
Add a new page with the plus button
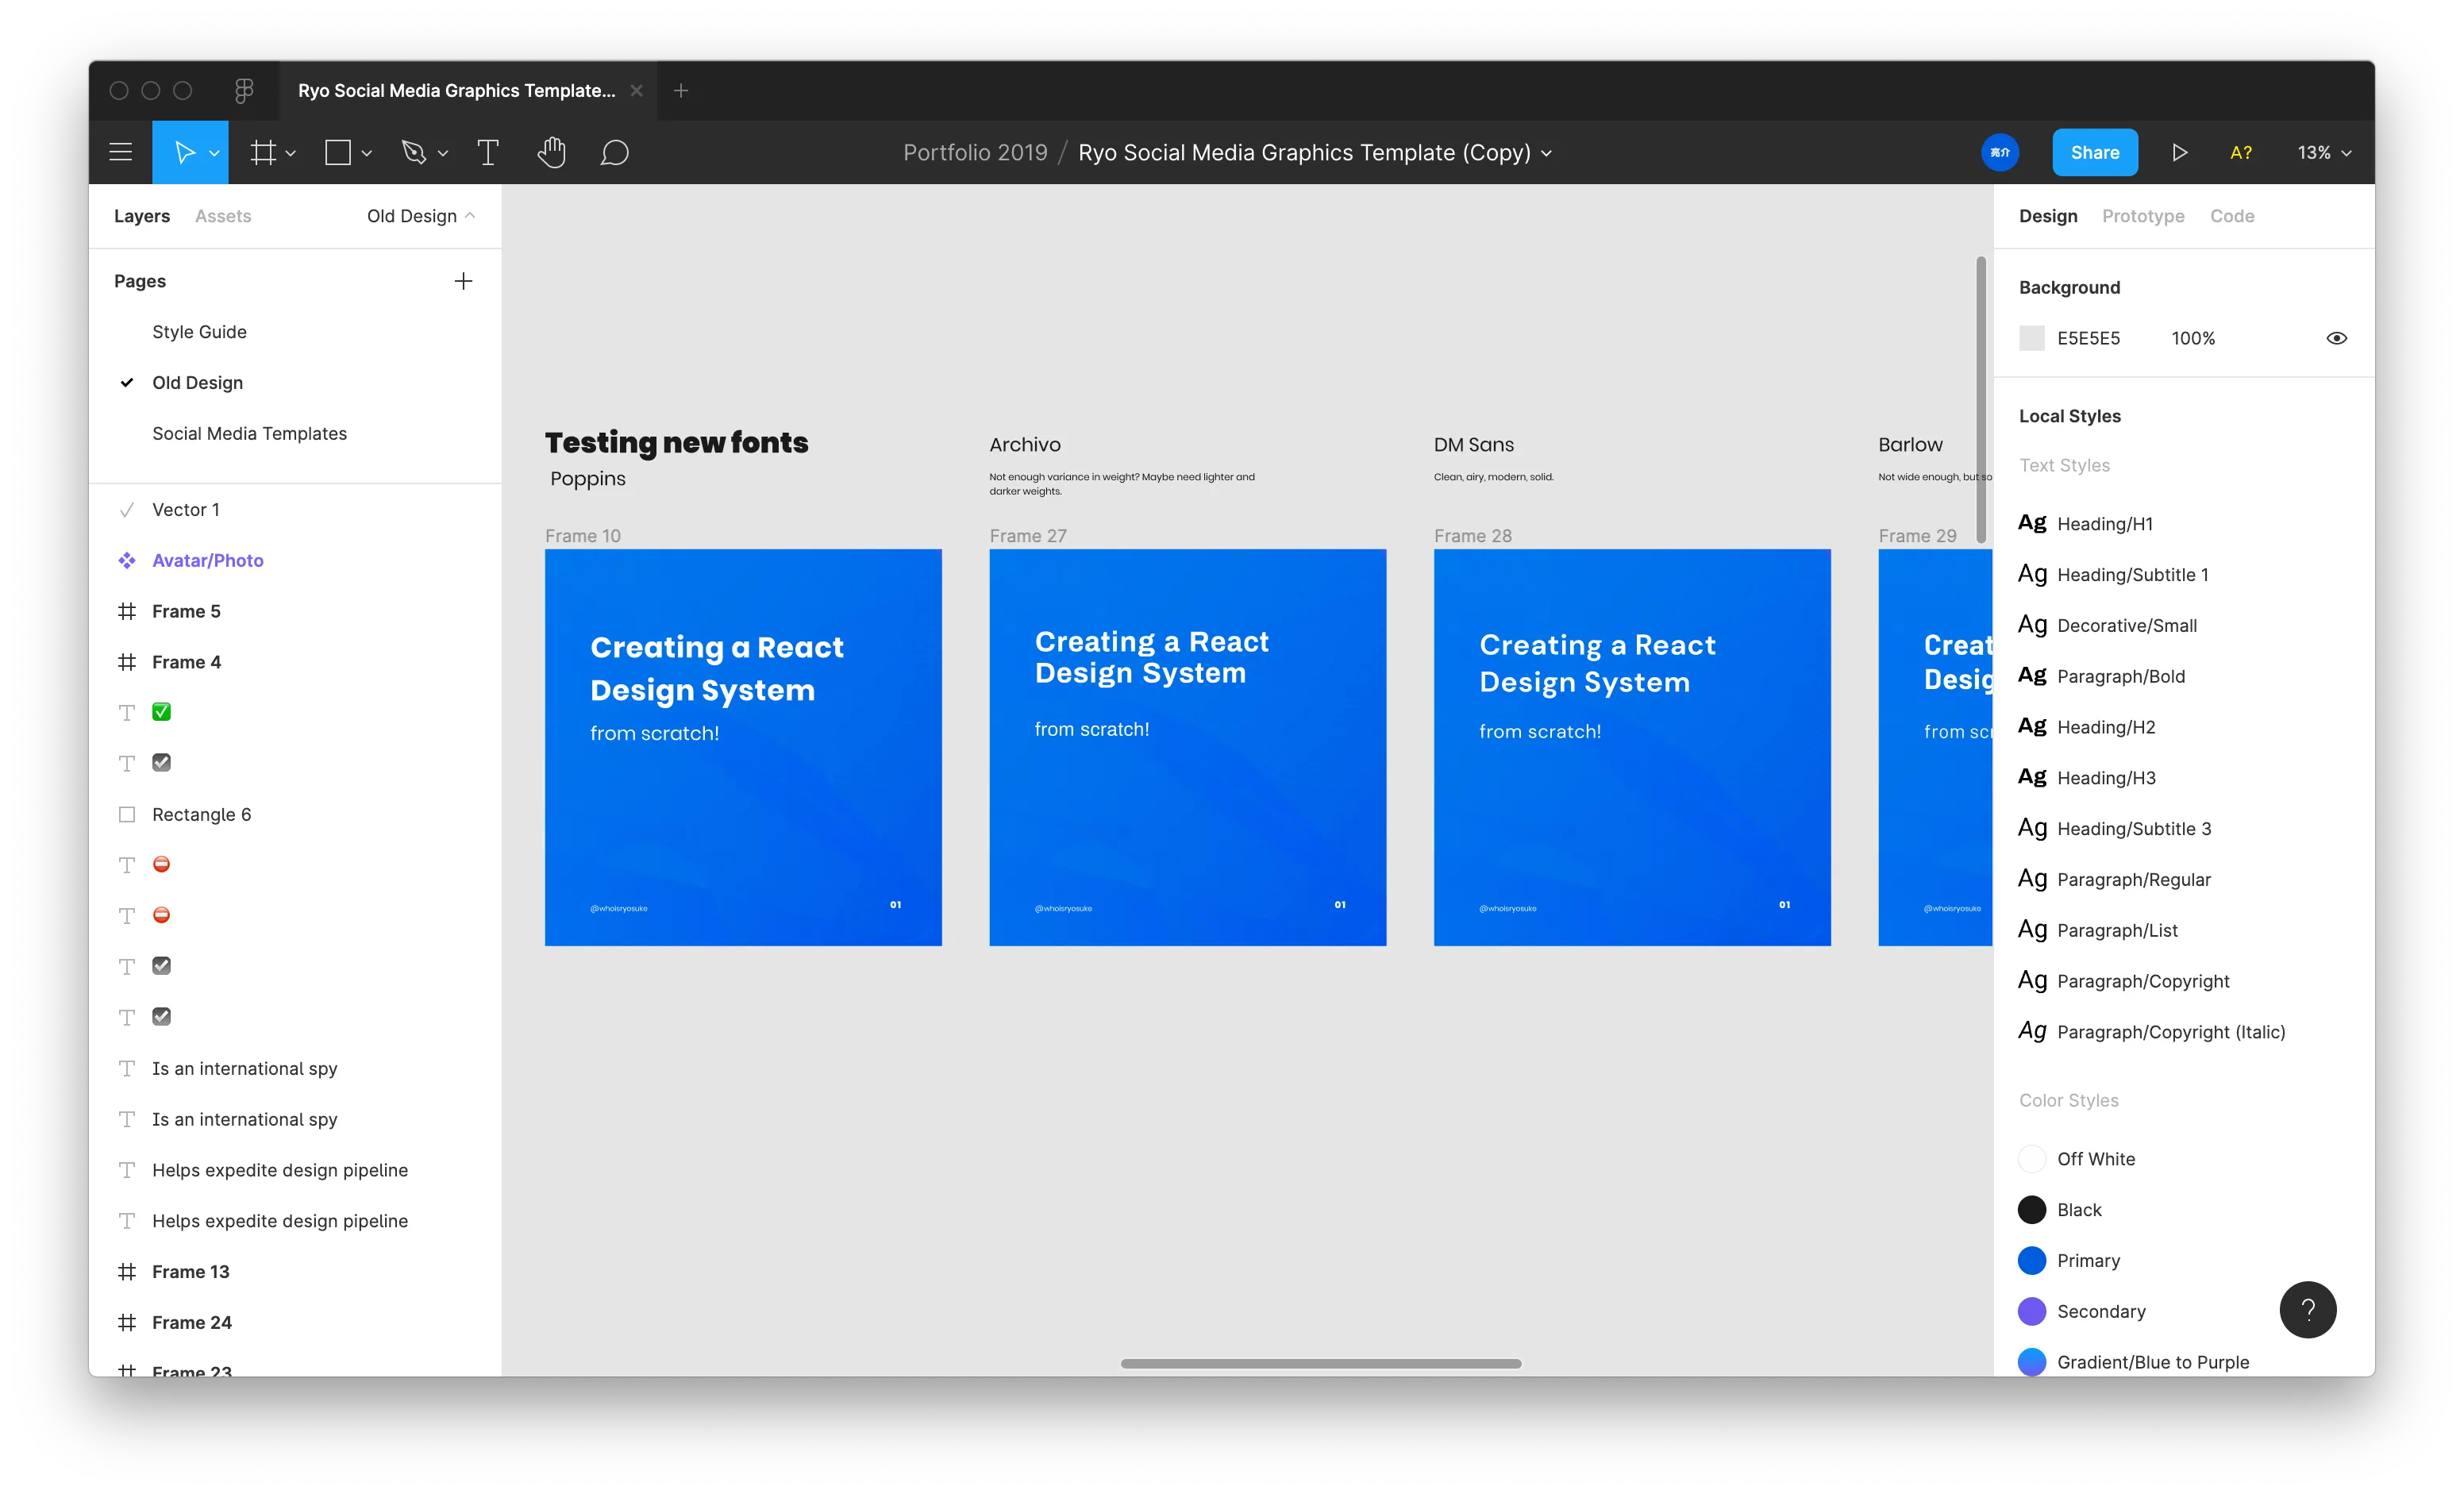(x=463, y=280)
